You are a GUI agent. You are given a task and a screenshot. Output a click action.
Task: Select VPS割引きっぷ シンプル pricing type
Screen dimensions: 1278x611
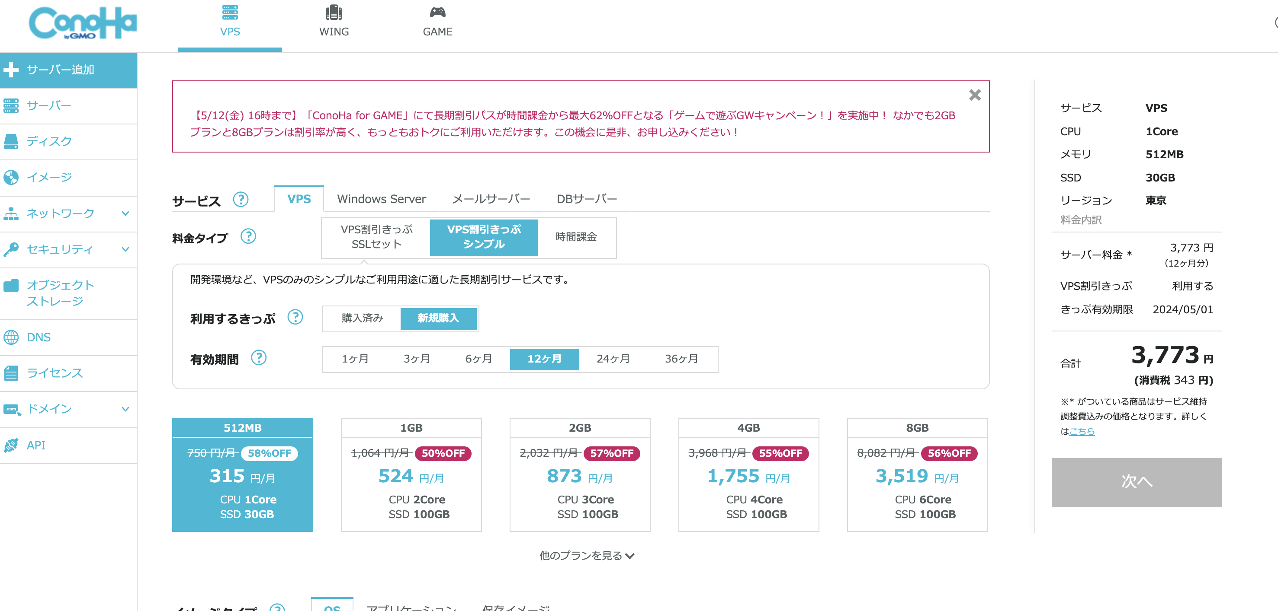pos(484,237)
